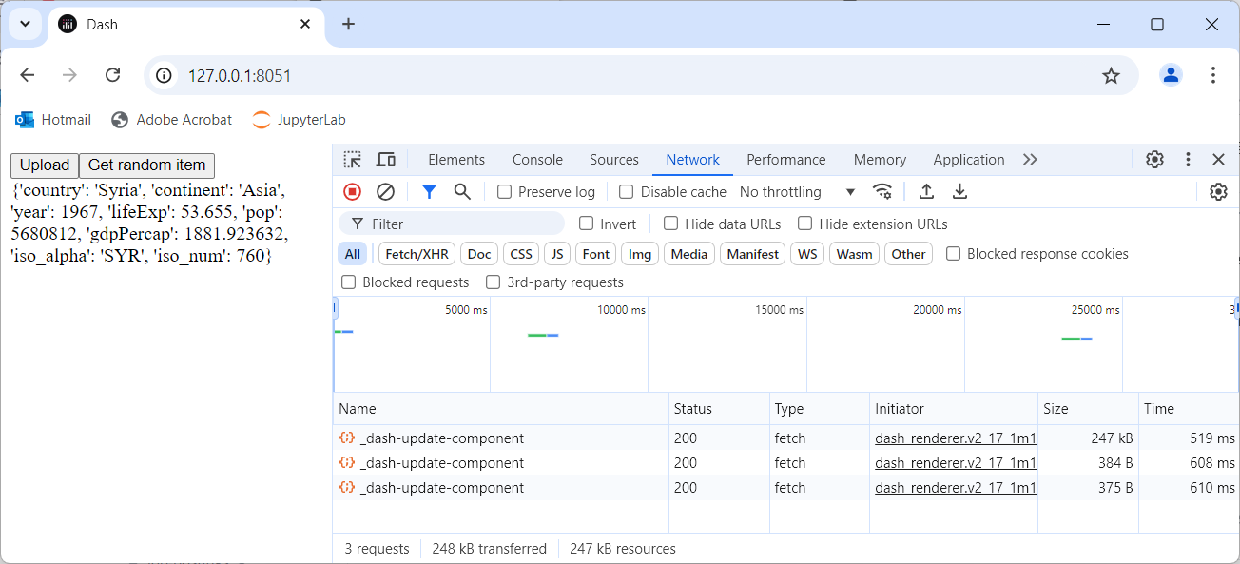Filter requests by Fetch/XHR

tap(417, 254)
